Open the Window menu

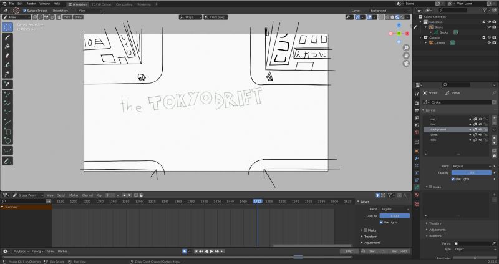44,4
